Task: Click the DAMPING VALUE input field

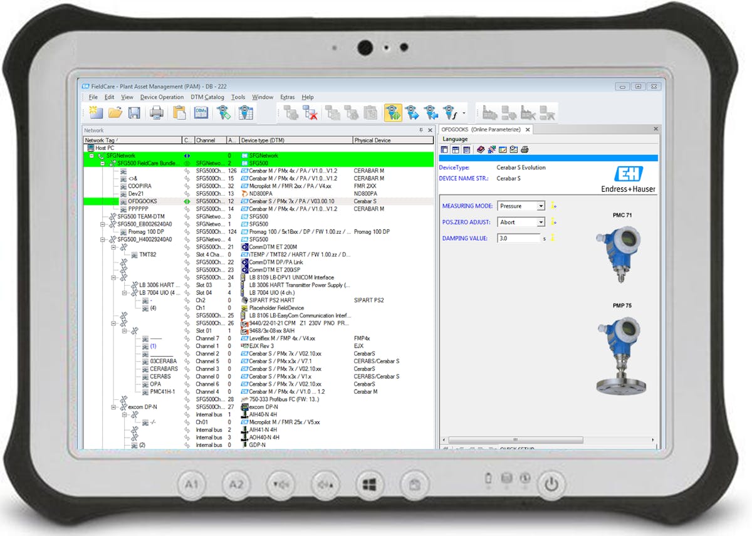Action: point(520,238)
